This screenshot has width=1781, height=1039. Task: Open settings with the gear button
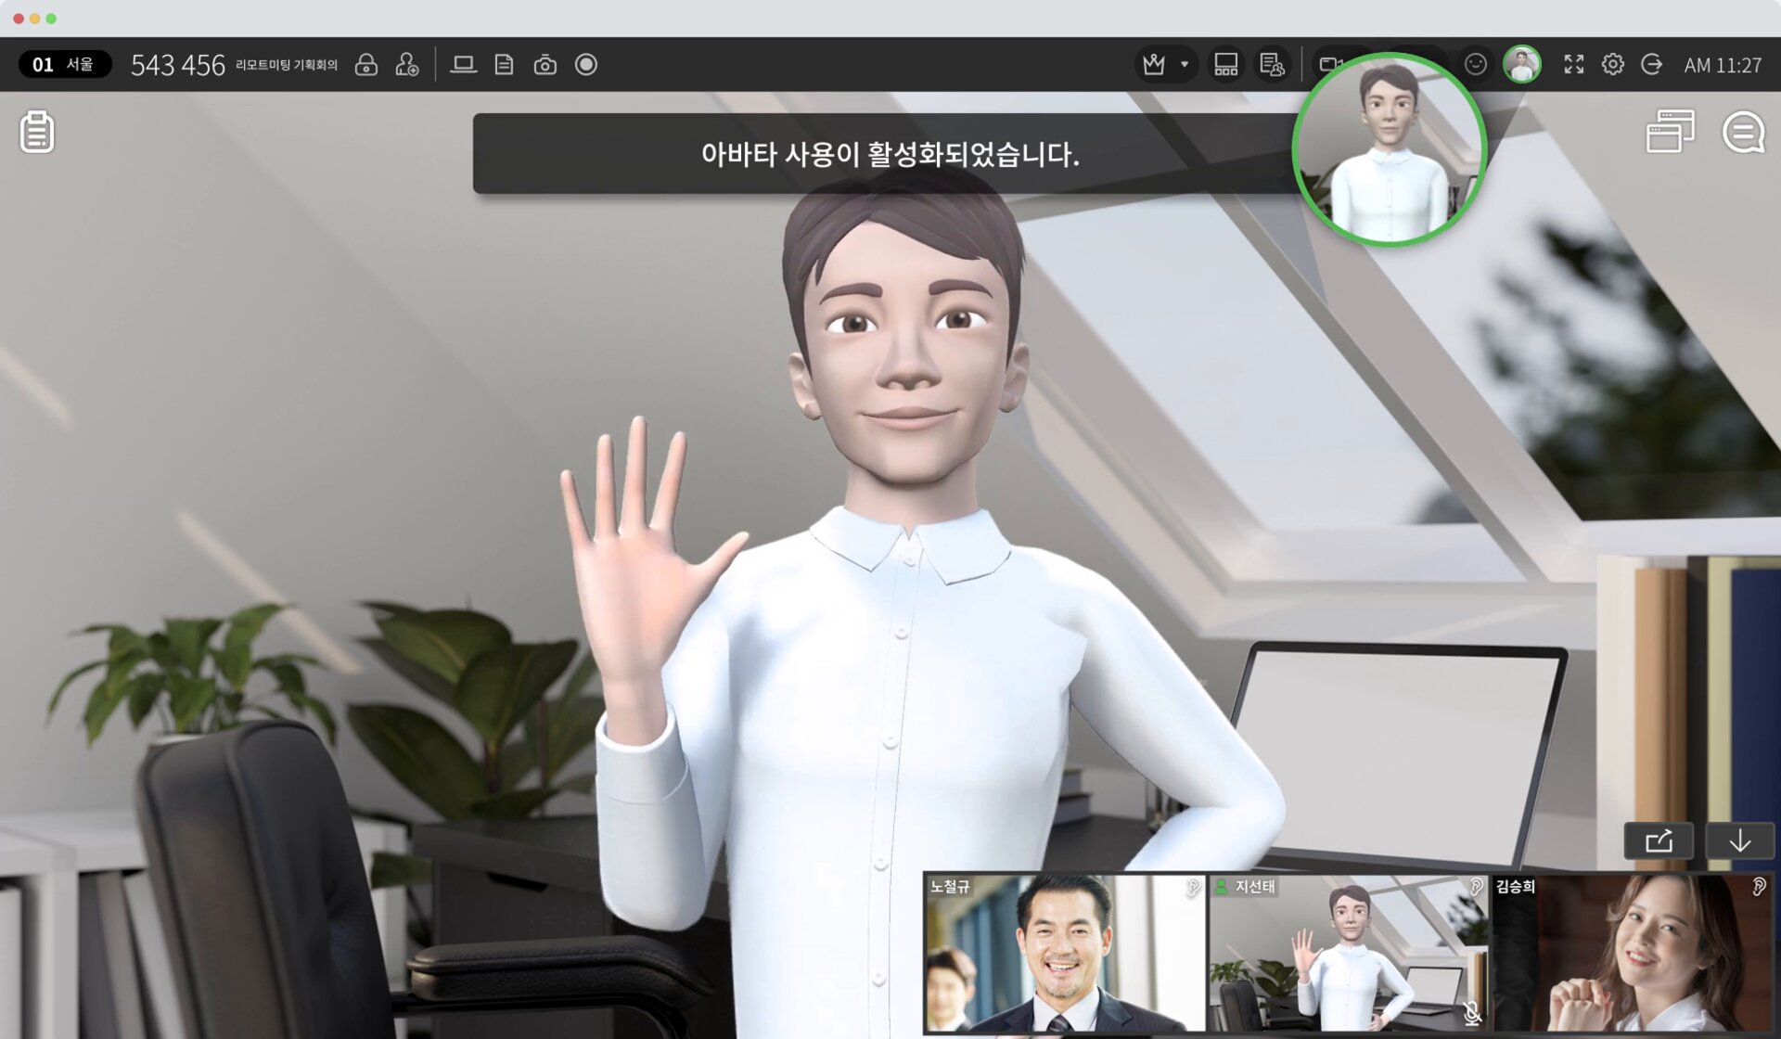coord(1614,64)
